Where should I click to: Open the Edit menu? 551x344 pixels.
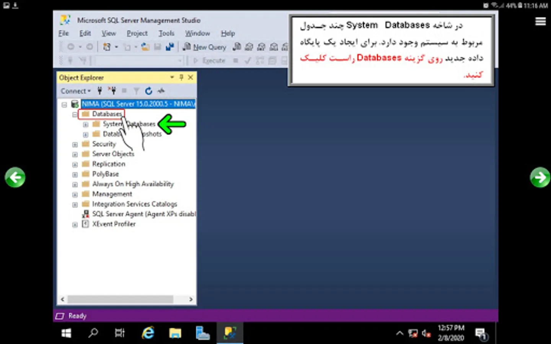click(85, 33)
